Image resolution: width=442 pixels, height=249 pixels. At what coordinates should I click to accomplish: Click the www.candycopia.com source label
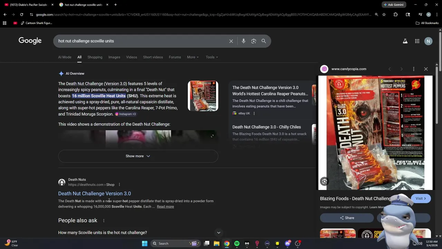point(349,69)
